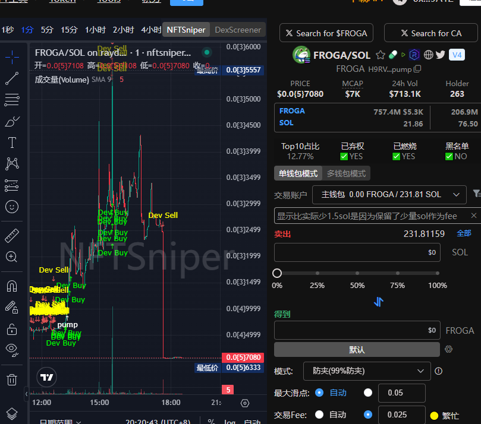Set amount slider to 100%
The height and width of the screenshot is (424, 481).
pos(438,273)
